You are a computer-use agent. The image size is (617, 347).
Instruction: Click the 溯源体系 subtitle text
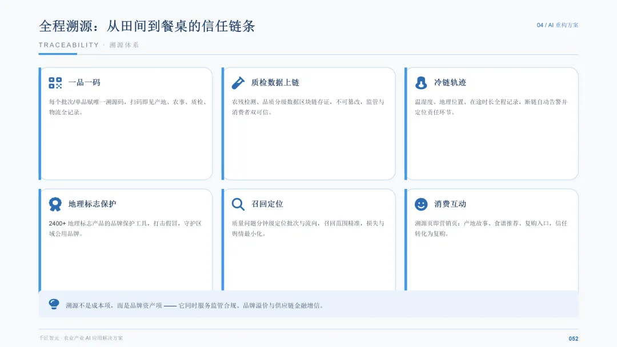tap(124, 45)
